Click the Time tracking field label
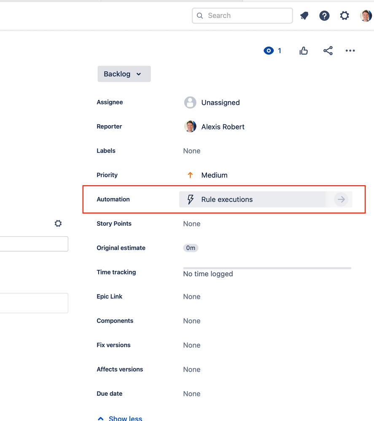This screenshot has width=374, height=421. pyautogui.click(x=116, y=272)
